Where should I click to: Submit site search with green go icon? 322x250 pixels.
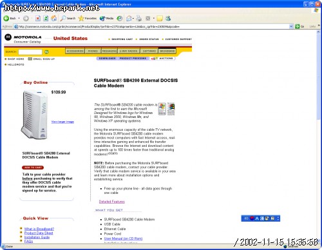click(46, 52)
